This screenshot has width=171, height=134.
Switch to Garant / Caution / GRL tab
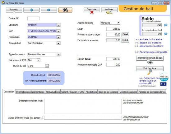click(x=73, y=92)
